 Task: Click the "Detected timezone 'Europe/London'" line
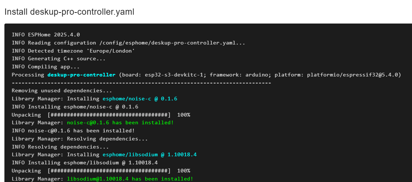[73, 51]
